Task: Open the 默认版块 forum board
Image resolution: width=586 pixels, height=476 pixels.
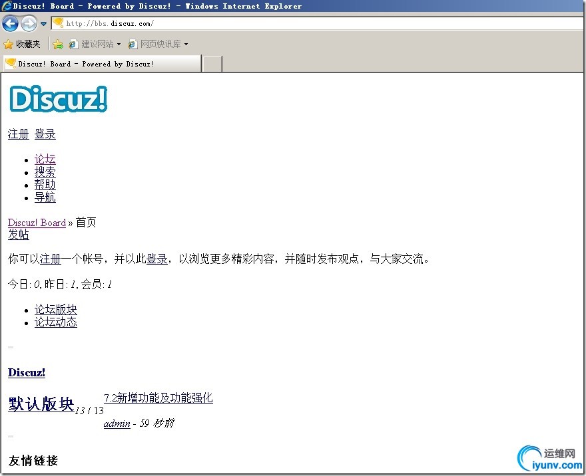Action: coord(41,404)
